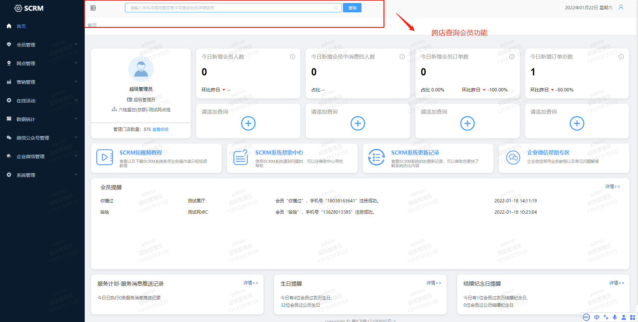Open SCRM短视频教程 video icon
The width and height of the screenshot is (638, 322).
point(105,157)
